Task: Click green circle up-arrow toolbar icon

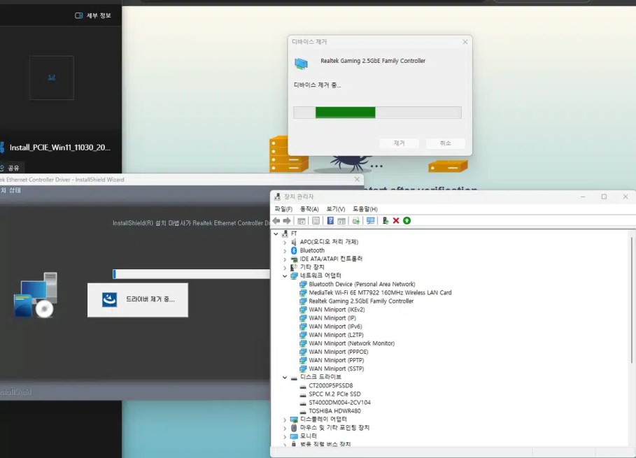Action: pyautogui.click(x=407, y=220)
